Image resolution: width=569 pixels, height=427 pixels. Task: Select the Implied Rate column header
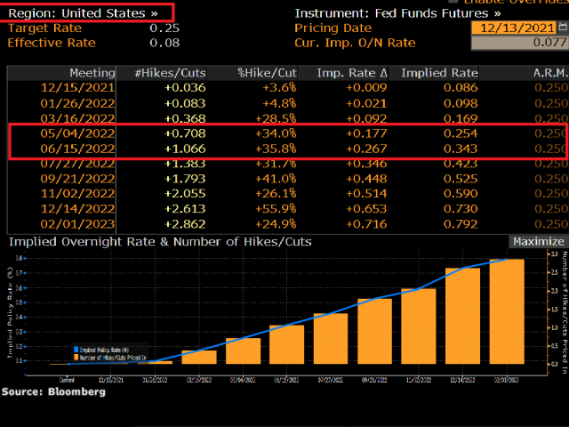pos(437,72)
